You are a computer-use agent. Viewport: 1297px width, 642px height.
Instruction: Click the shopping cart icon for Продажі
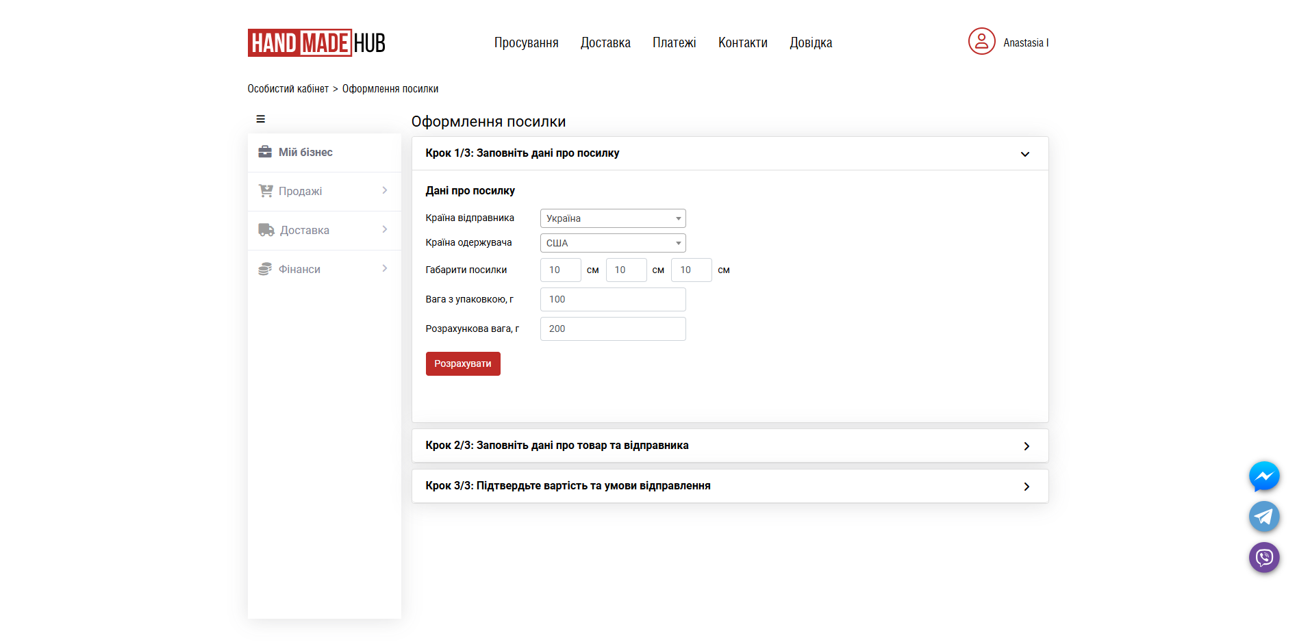click(x=266, y=191)
